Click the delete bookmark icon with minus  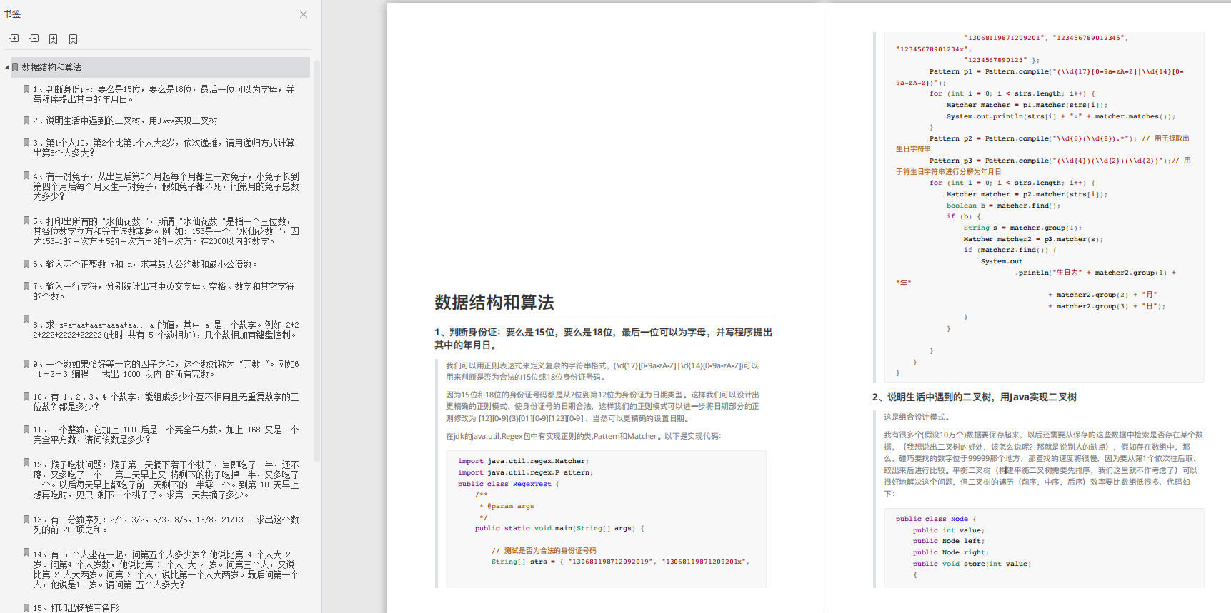74,39
